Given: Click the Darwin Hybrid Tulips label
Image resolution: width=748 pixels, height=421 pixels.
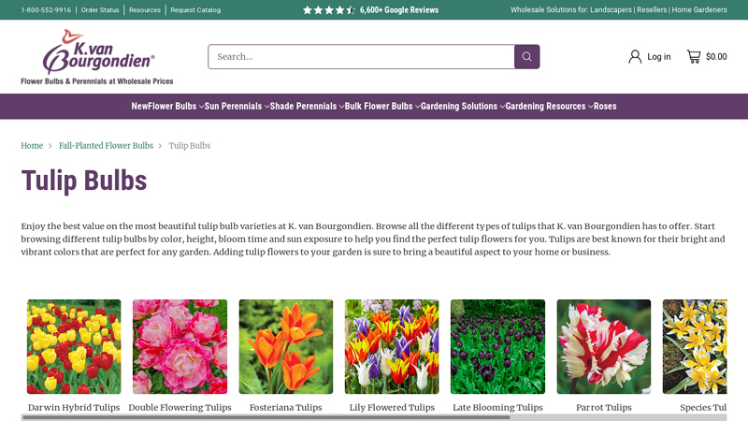Looking at the screenshot, I should [x=74, y=408].
